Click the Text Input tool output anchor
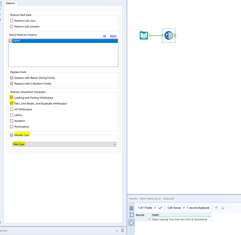 [x=149, y=36]
